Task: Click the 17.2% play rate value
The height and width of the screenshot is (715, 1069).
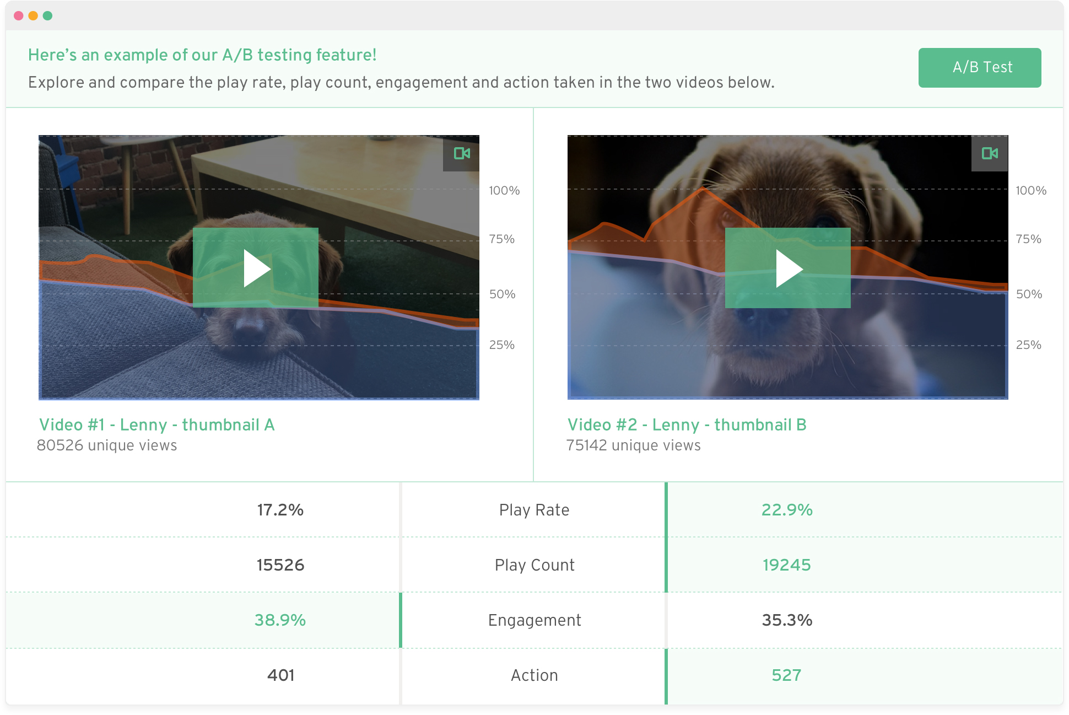Action: pyautogui.click(x=280, y=510)
